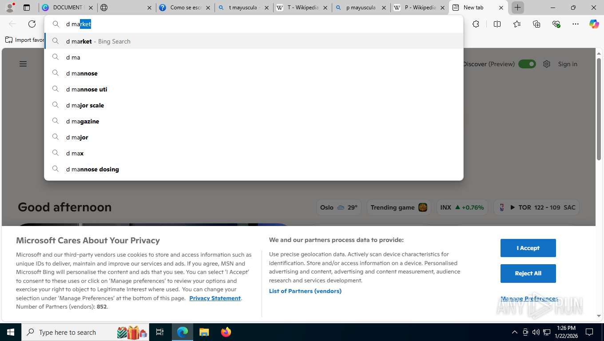Screen dimensions: 604x341
Task: Open the volume speaker tray icon
Action: coord(536,332)
